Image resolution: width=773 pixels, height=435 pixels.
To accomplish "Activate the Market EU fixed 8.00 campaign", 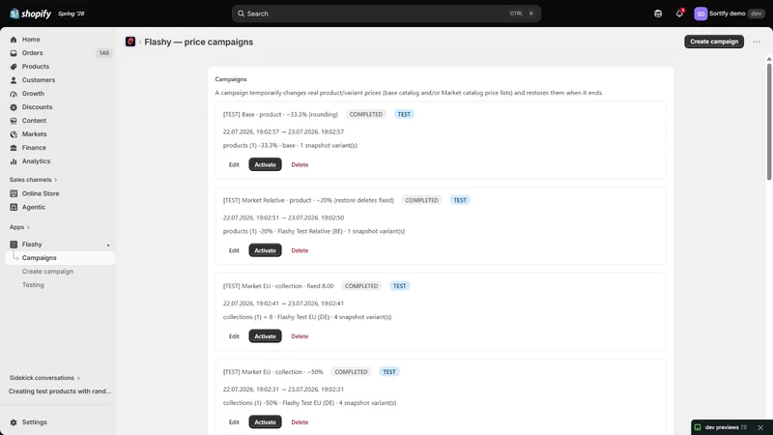I will pos(265,335).
